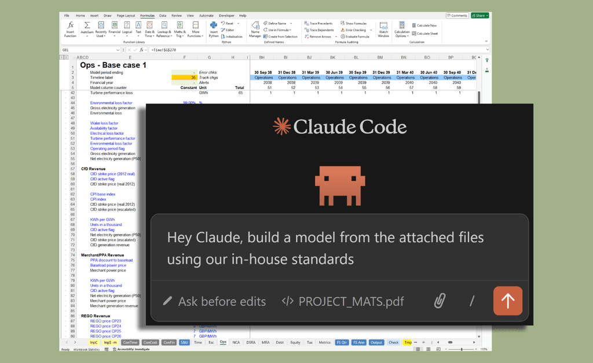
Task: Toggle Ask before edits mode
Action: tap(214, 302)
